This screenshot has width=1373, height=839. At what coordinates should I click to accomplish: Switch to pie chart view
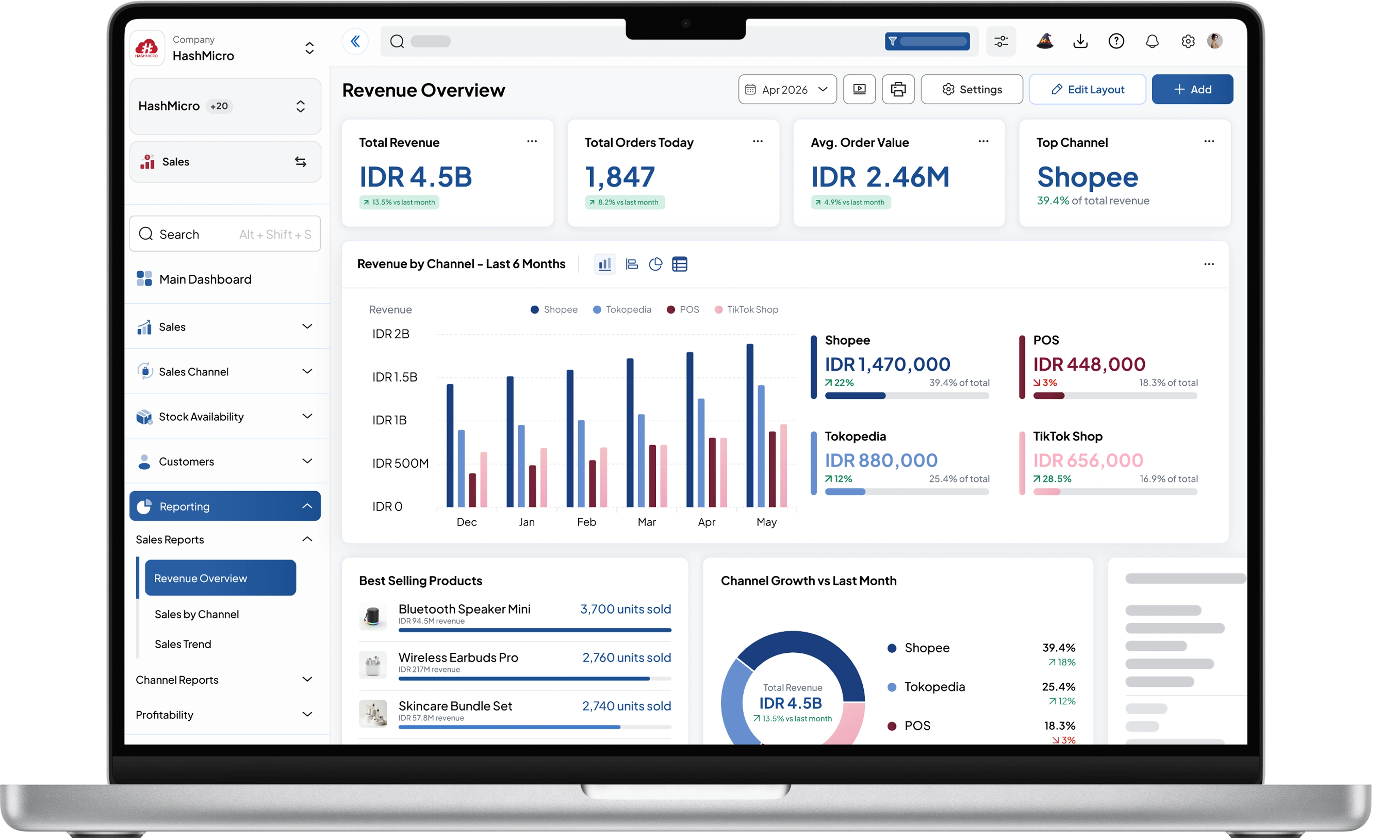click(656, 264)
